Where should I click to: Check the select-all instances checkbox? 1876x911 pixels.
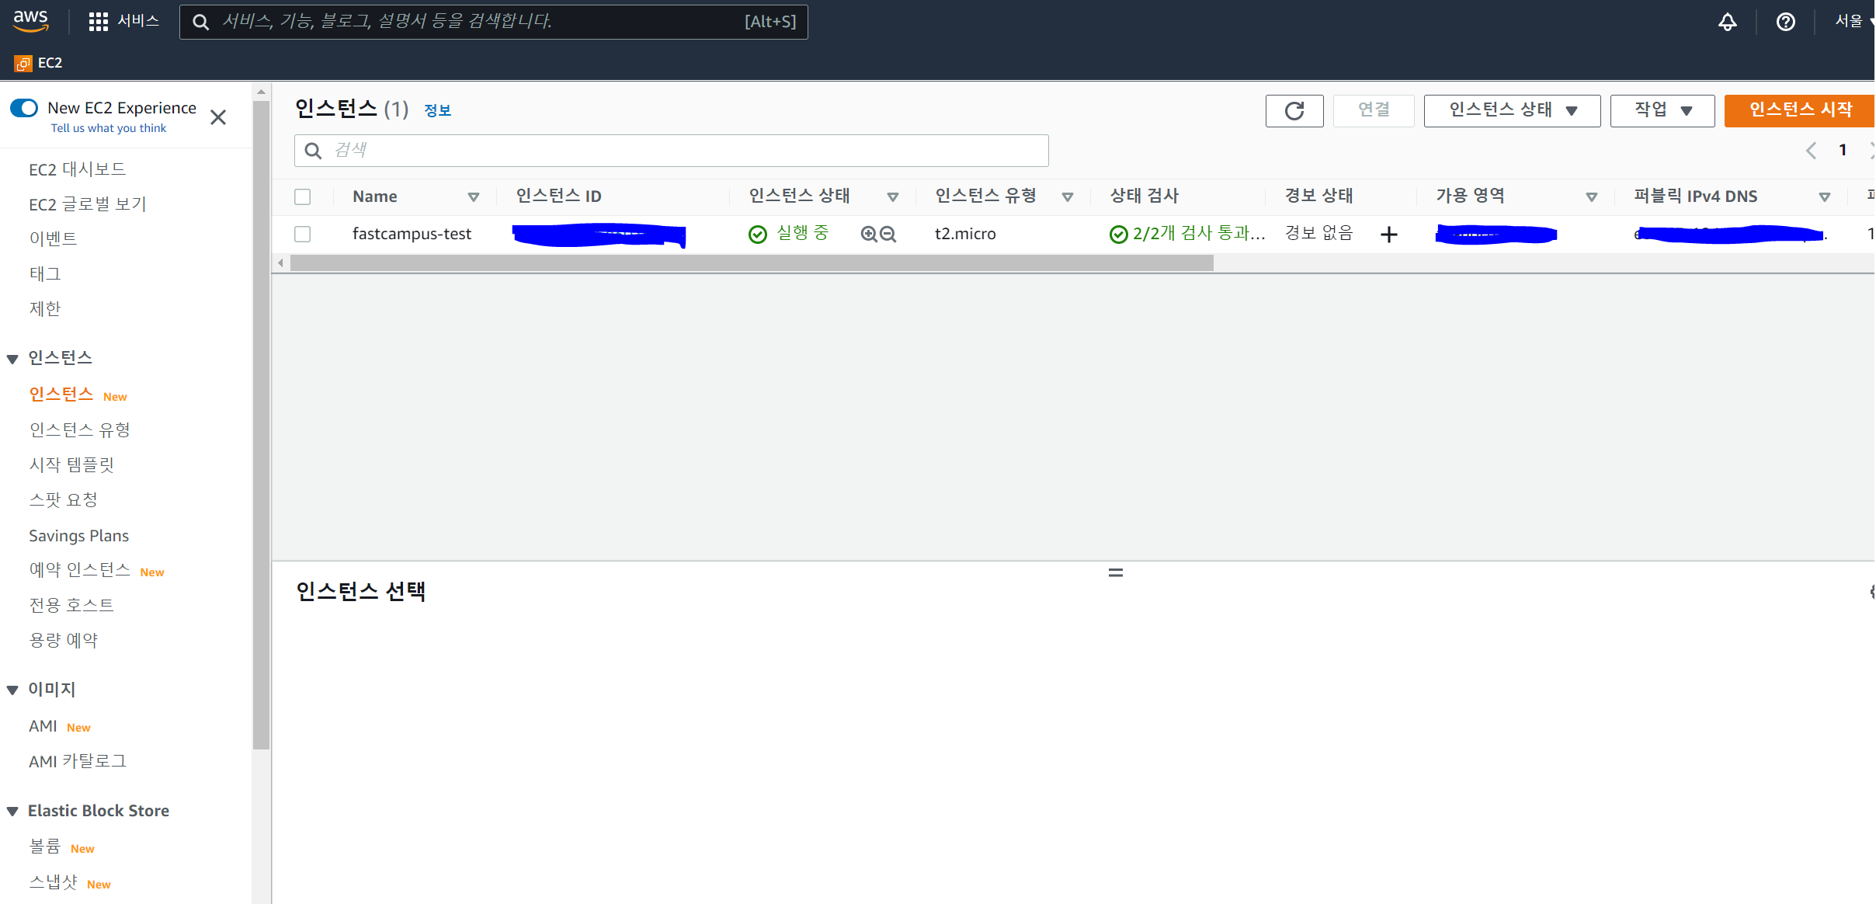303,197
